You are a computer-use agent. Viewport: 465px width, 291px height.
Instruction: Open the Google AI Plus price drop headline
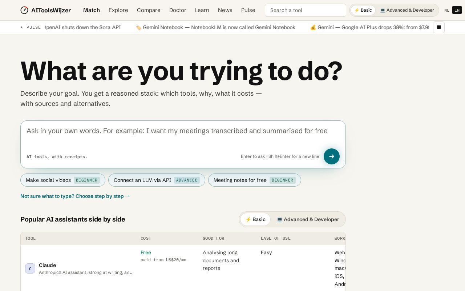click(x=370, y=27)
